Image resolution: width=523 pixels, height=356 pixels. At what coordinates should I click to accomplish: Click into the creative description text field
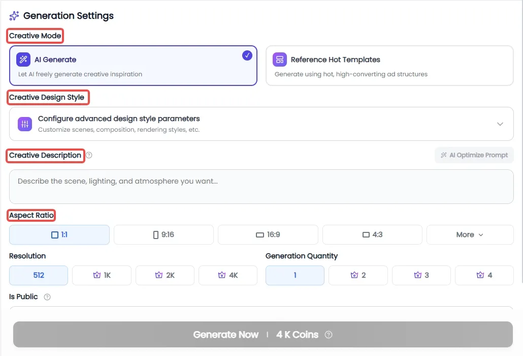(x=261, y=186)
